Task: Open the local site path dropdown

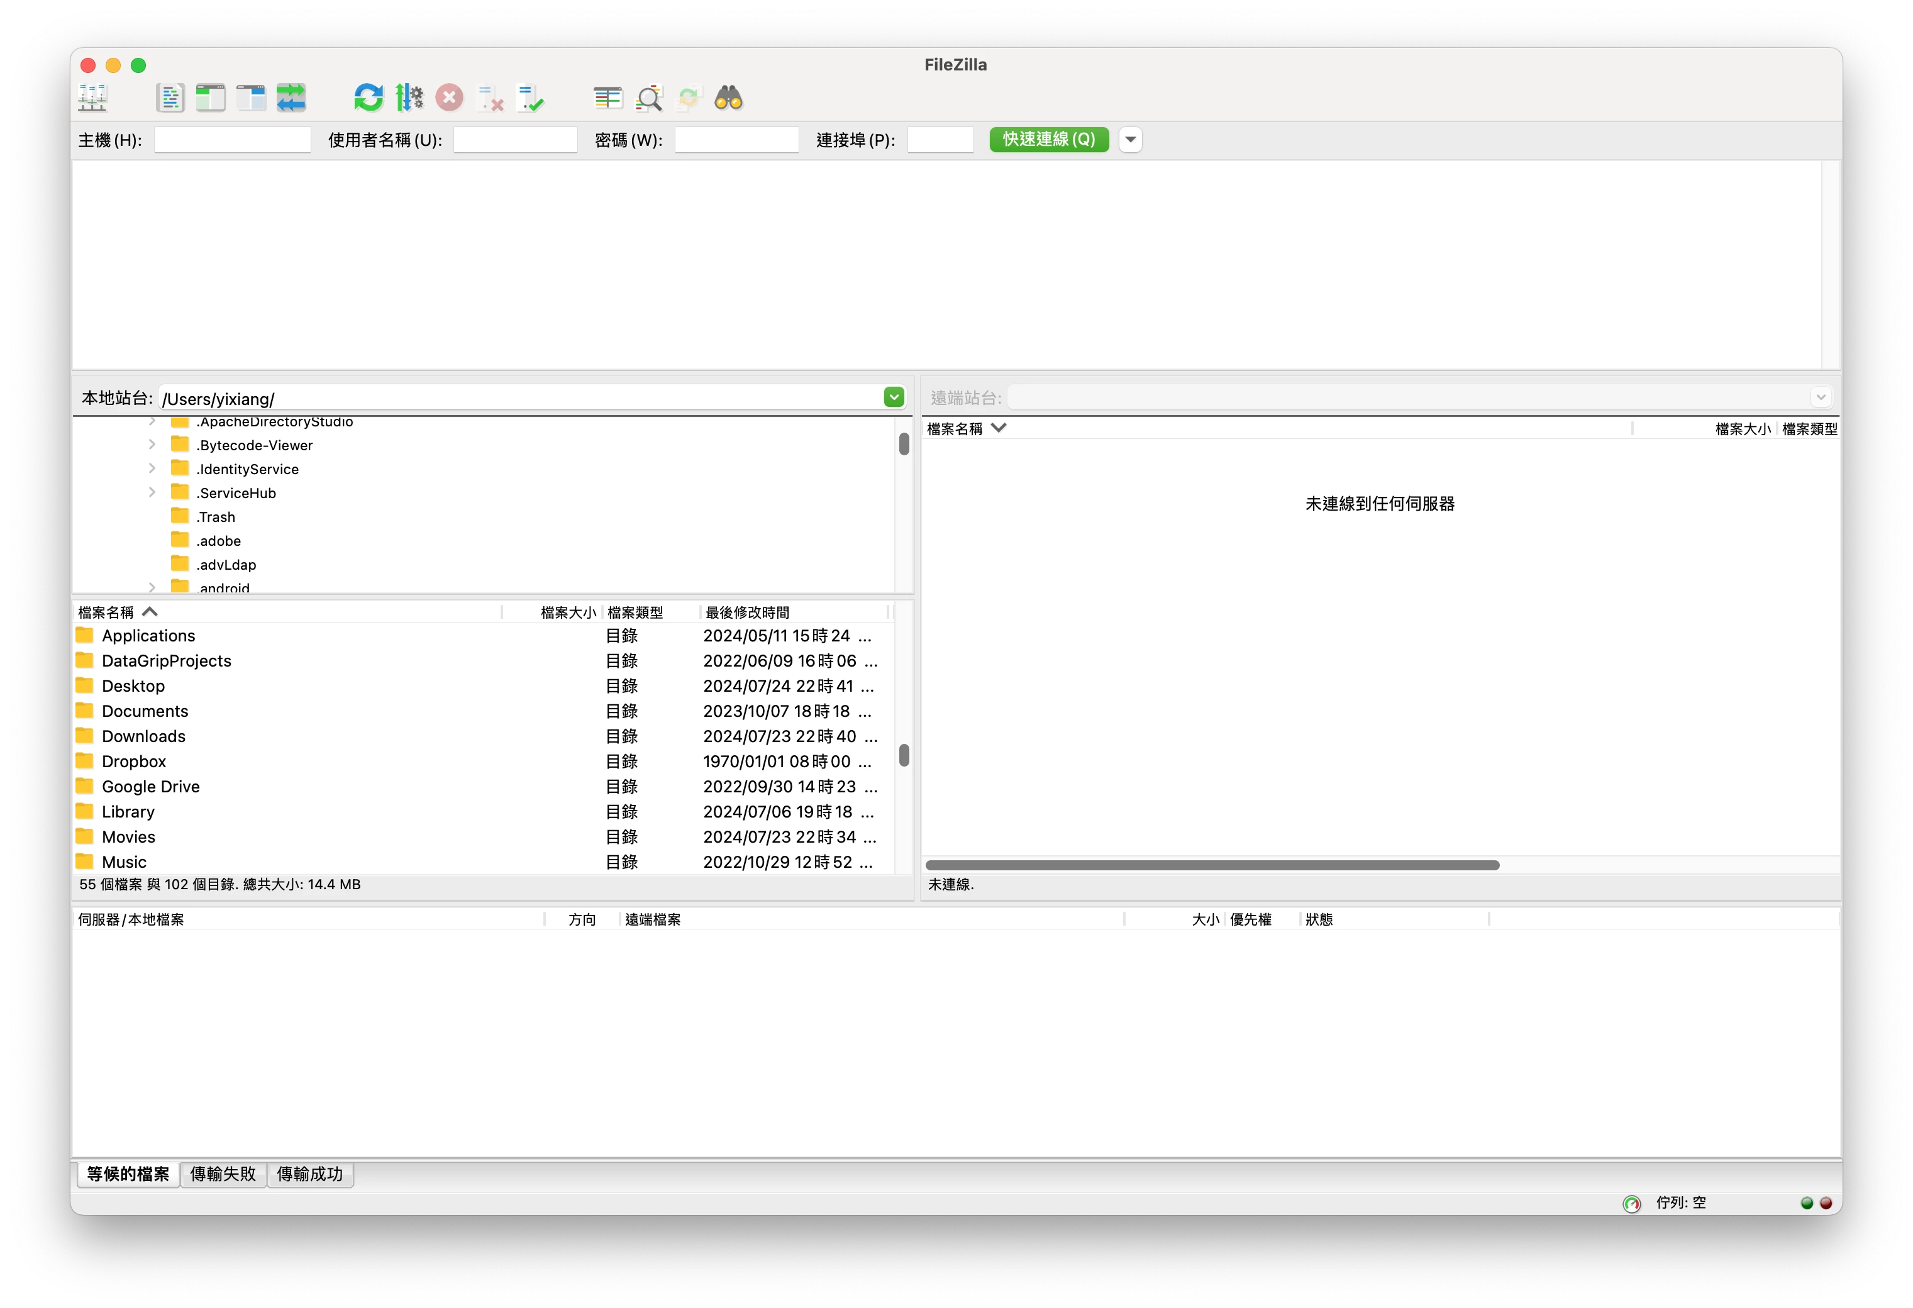Action: 894,397
